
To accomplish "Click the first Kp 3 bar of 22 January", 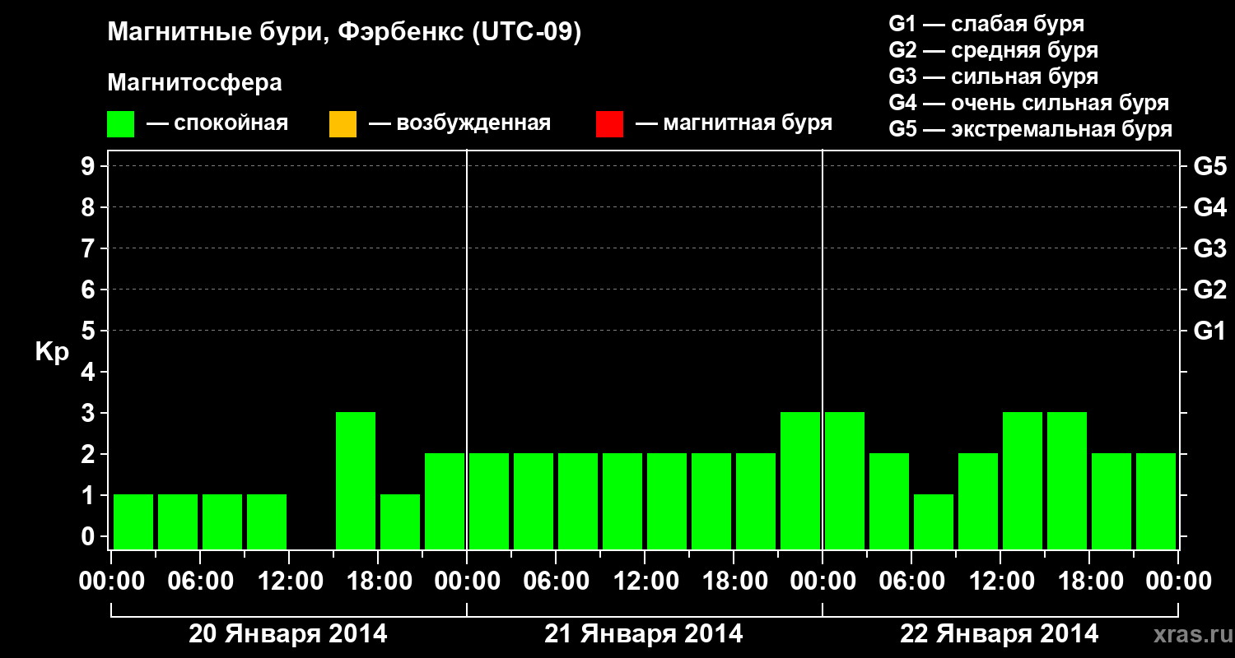I will pyautogui.click(x=845, y=480).
